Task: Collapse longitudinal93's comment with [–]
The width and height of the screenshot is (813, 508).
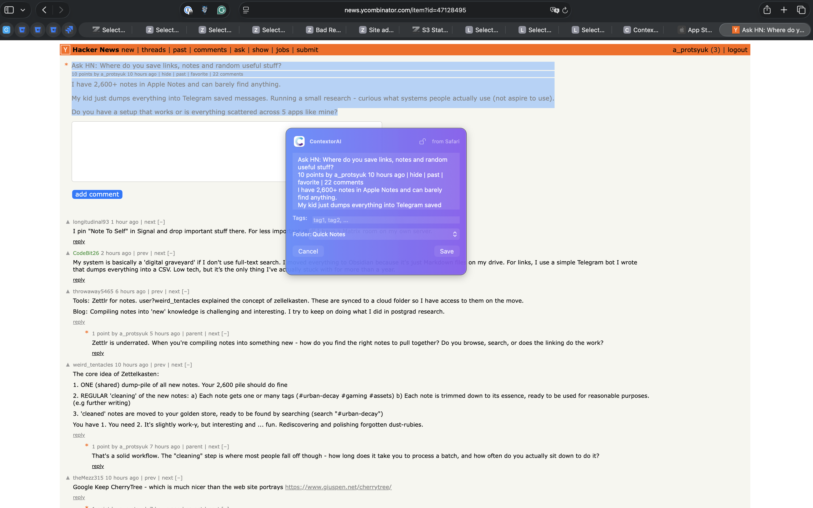Action: 161,222
